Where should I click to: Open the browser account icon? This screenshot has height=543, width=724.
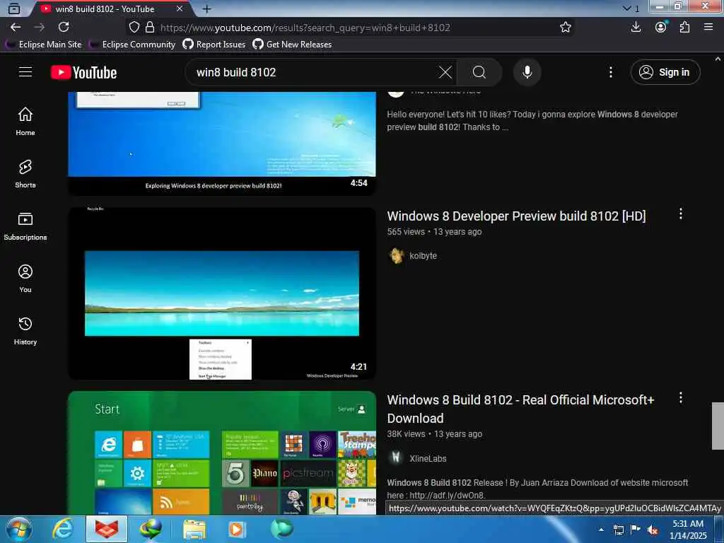[x=661, y=28]
